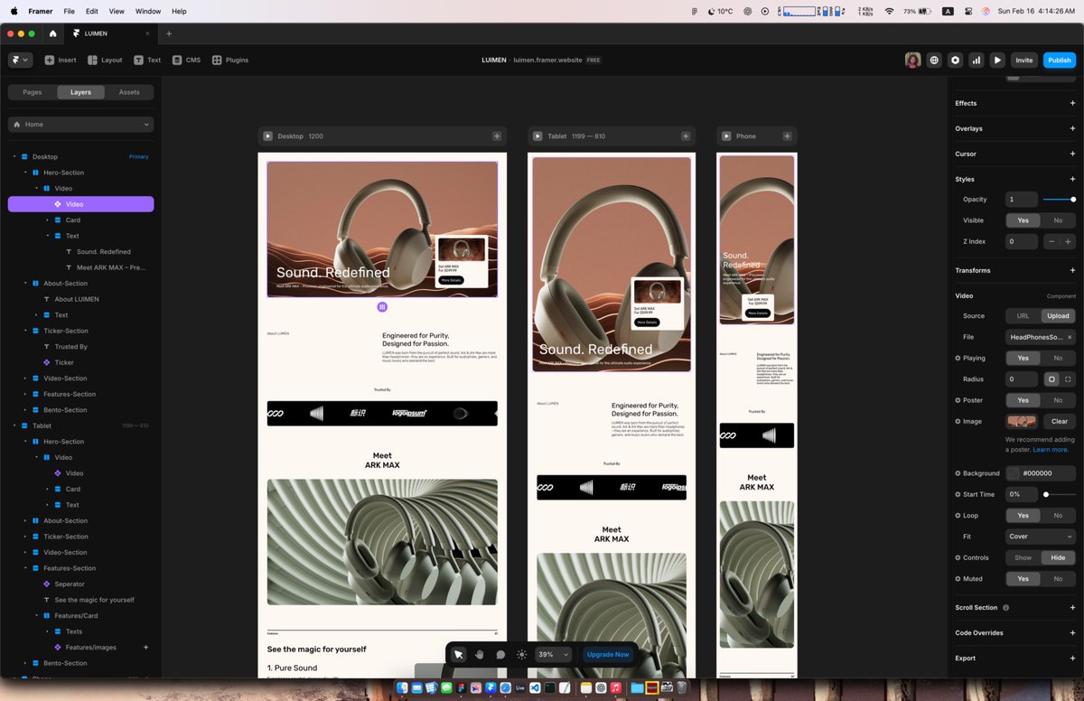Play the Phone breakpoint preview

coord(726,136)
